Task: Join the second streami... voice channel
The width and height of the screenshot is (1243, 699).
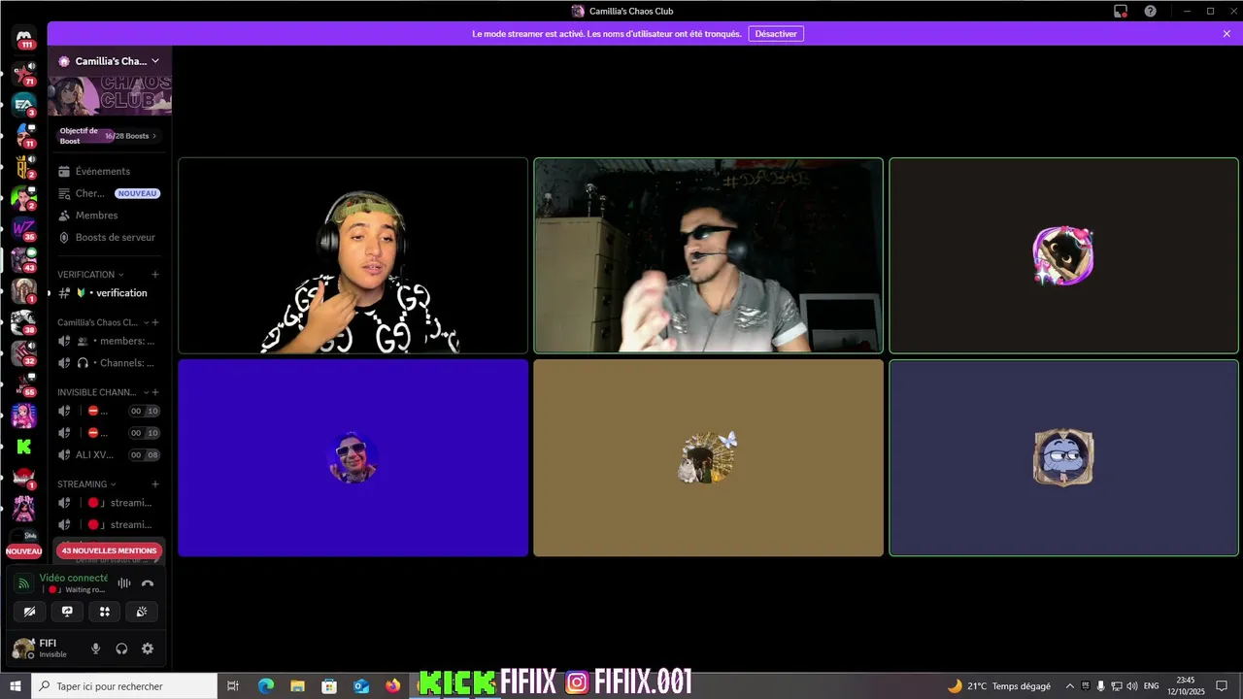Action: coord(109,525)
